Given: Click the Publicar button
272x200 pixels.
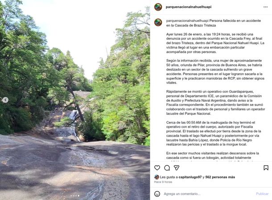Looking at the screenshot, I should coord(262,194).
